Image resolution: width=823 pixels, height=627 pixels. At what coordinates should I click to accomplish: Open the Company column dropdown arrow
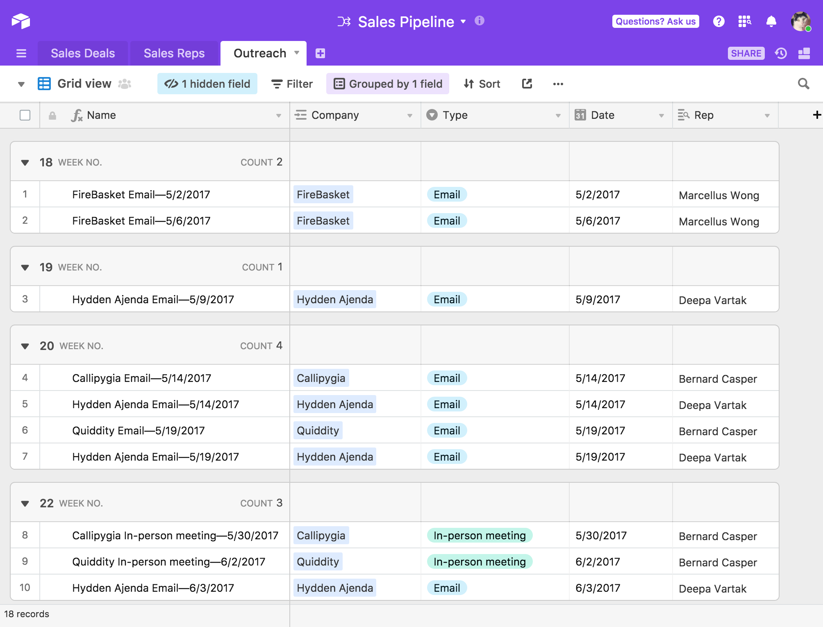click(x=409, y=116)
